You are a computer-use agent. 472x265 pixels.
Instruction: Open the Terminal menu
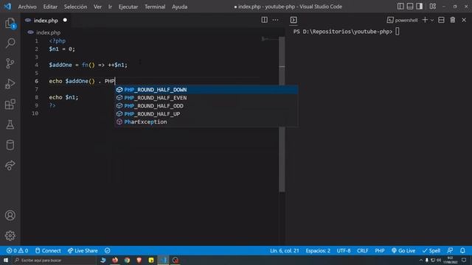(155, 7)
